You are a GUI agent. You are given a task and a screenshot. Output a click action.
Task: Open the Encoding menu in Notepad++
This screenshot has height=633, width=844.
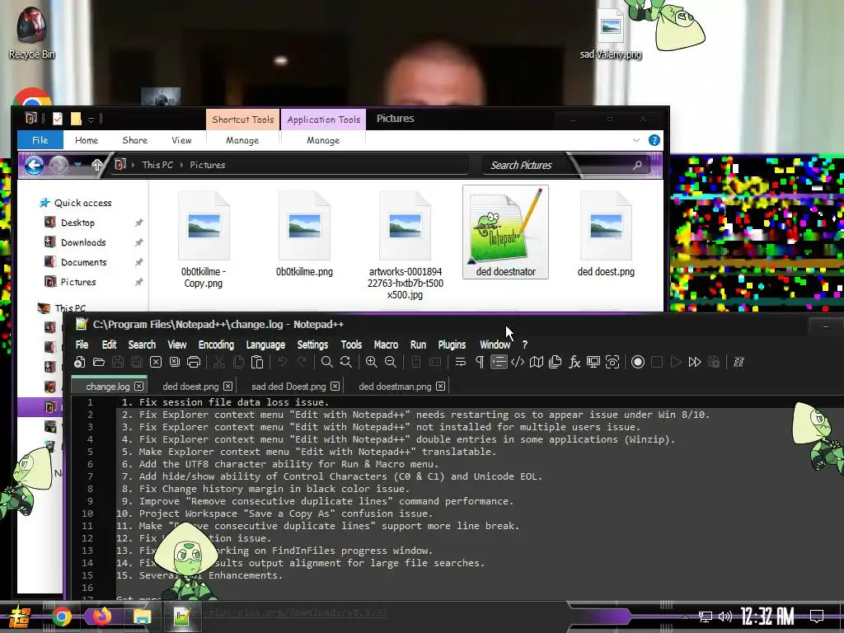[216, 345]
